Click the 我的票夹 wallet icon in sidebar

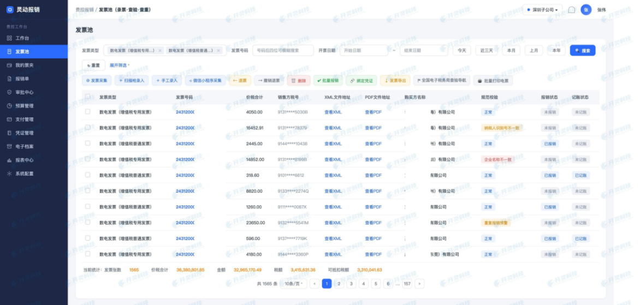9,65
